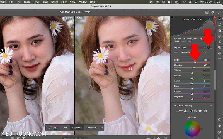Open the Adjust HSL dropdown
This screenshot has height=139, width=223.
pyautogui.click(x=193, y=48)
